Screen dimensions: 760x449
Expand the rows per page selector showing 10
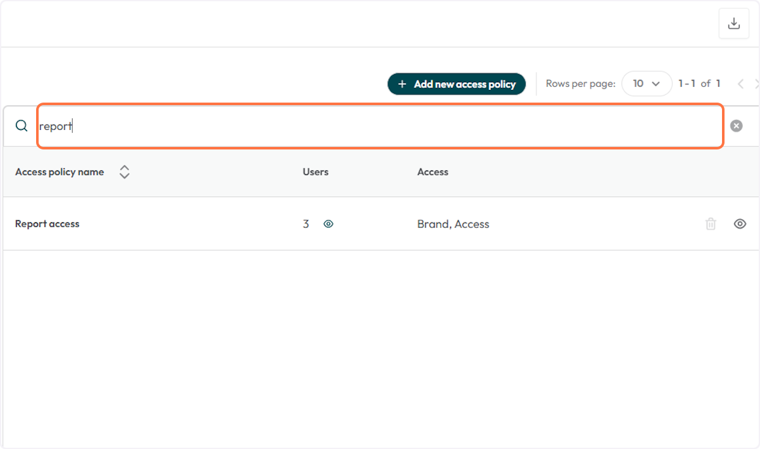647,83
